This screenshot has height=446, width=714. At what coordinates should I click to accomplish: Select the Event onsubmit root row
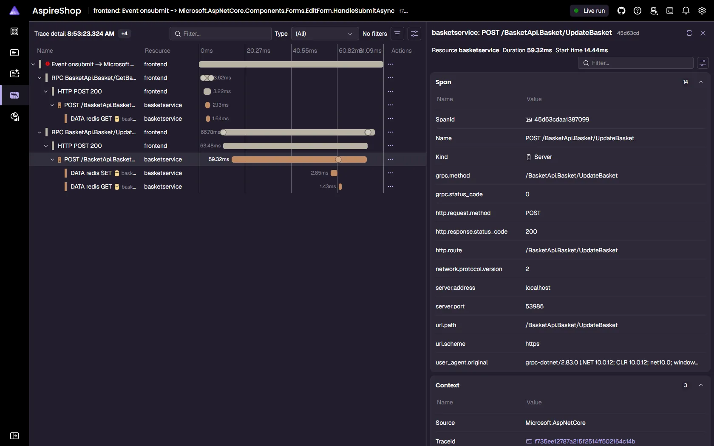pos(227,64)
